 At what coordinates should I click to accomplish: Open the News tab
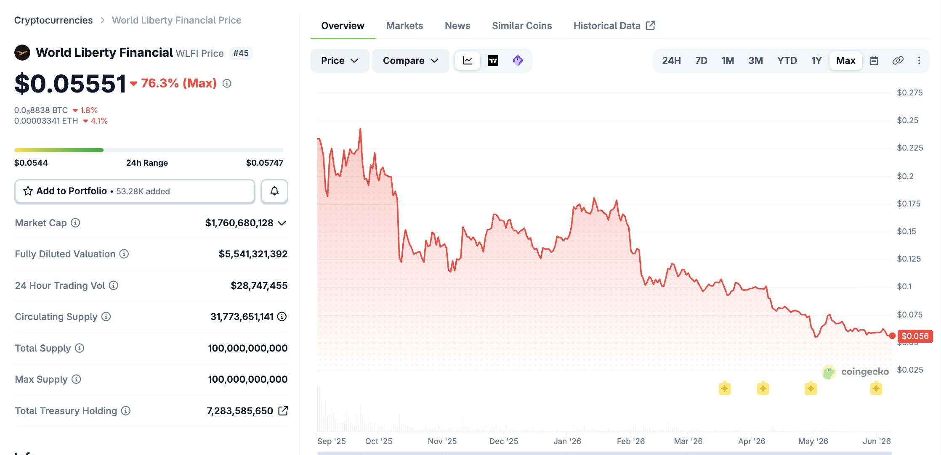(457, 26)
